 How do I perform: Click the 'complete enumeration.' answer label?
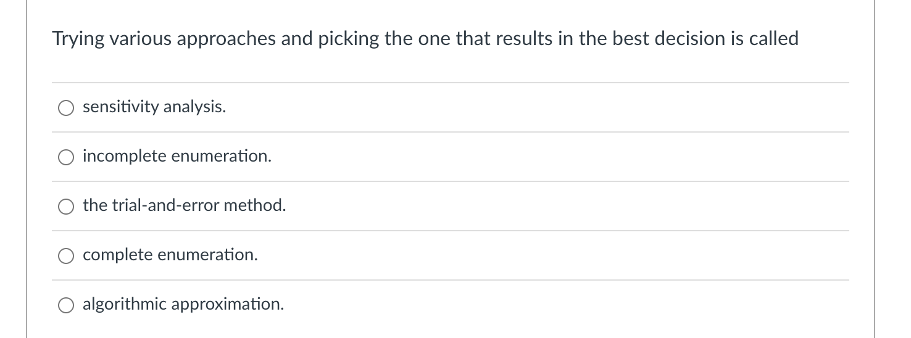point(170,255)
